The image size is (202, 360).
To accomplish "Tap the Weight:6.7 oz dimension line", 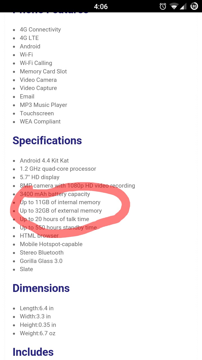I will pos(38,333).
